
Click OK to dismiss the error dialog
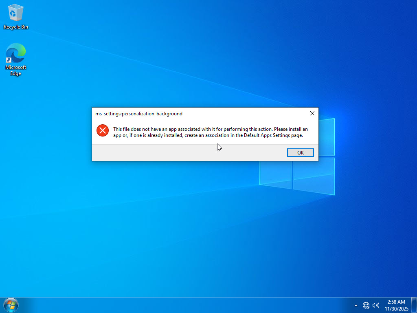click(x=300, y=153)
